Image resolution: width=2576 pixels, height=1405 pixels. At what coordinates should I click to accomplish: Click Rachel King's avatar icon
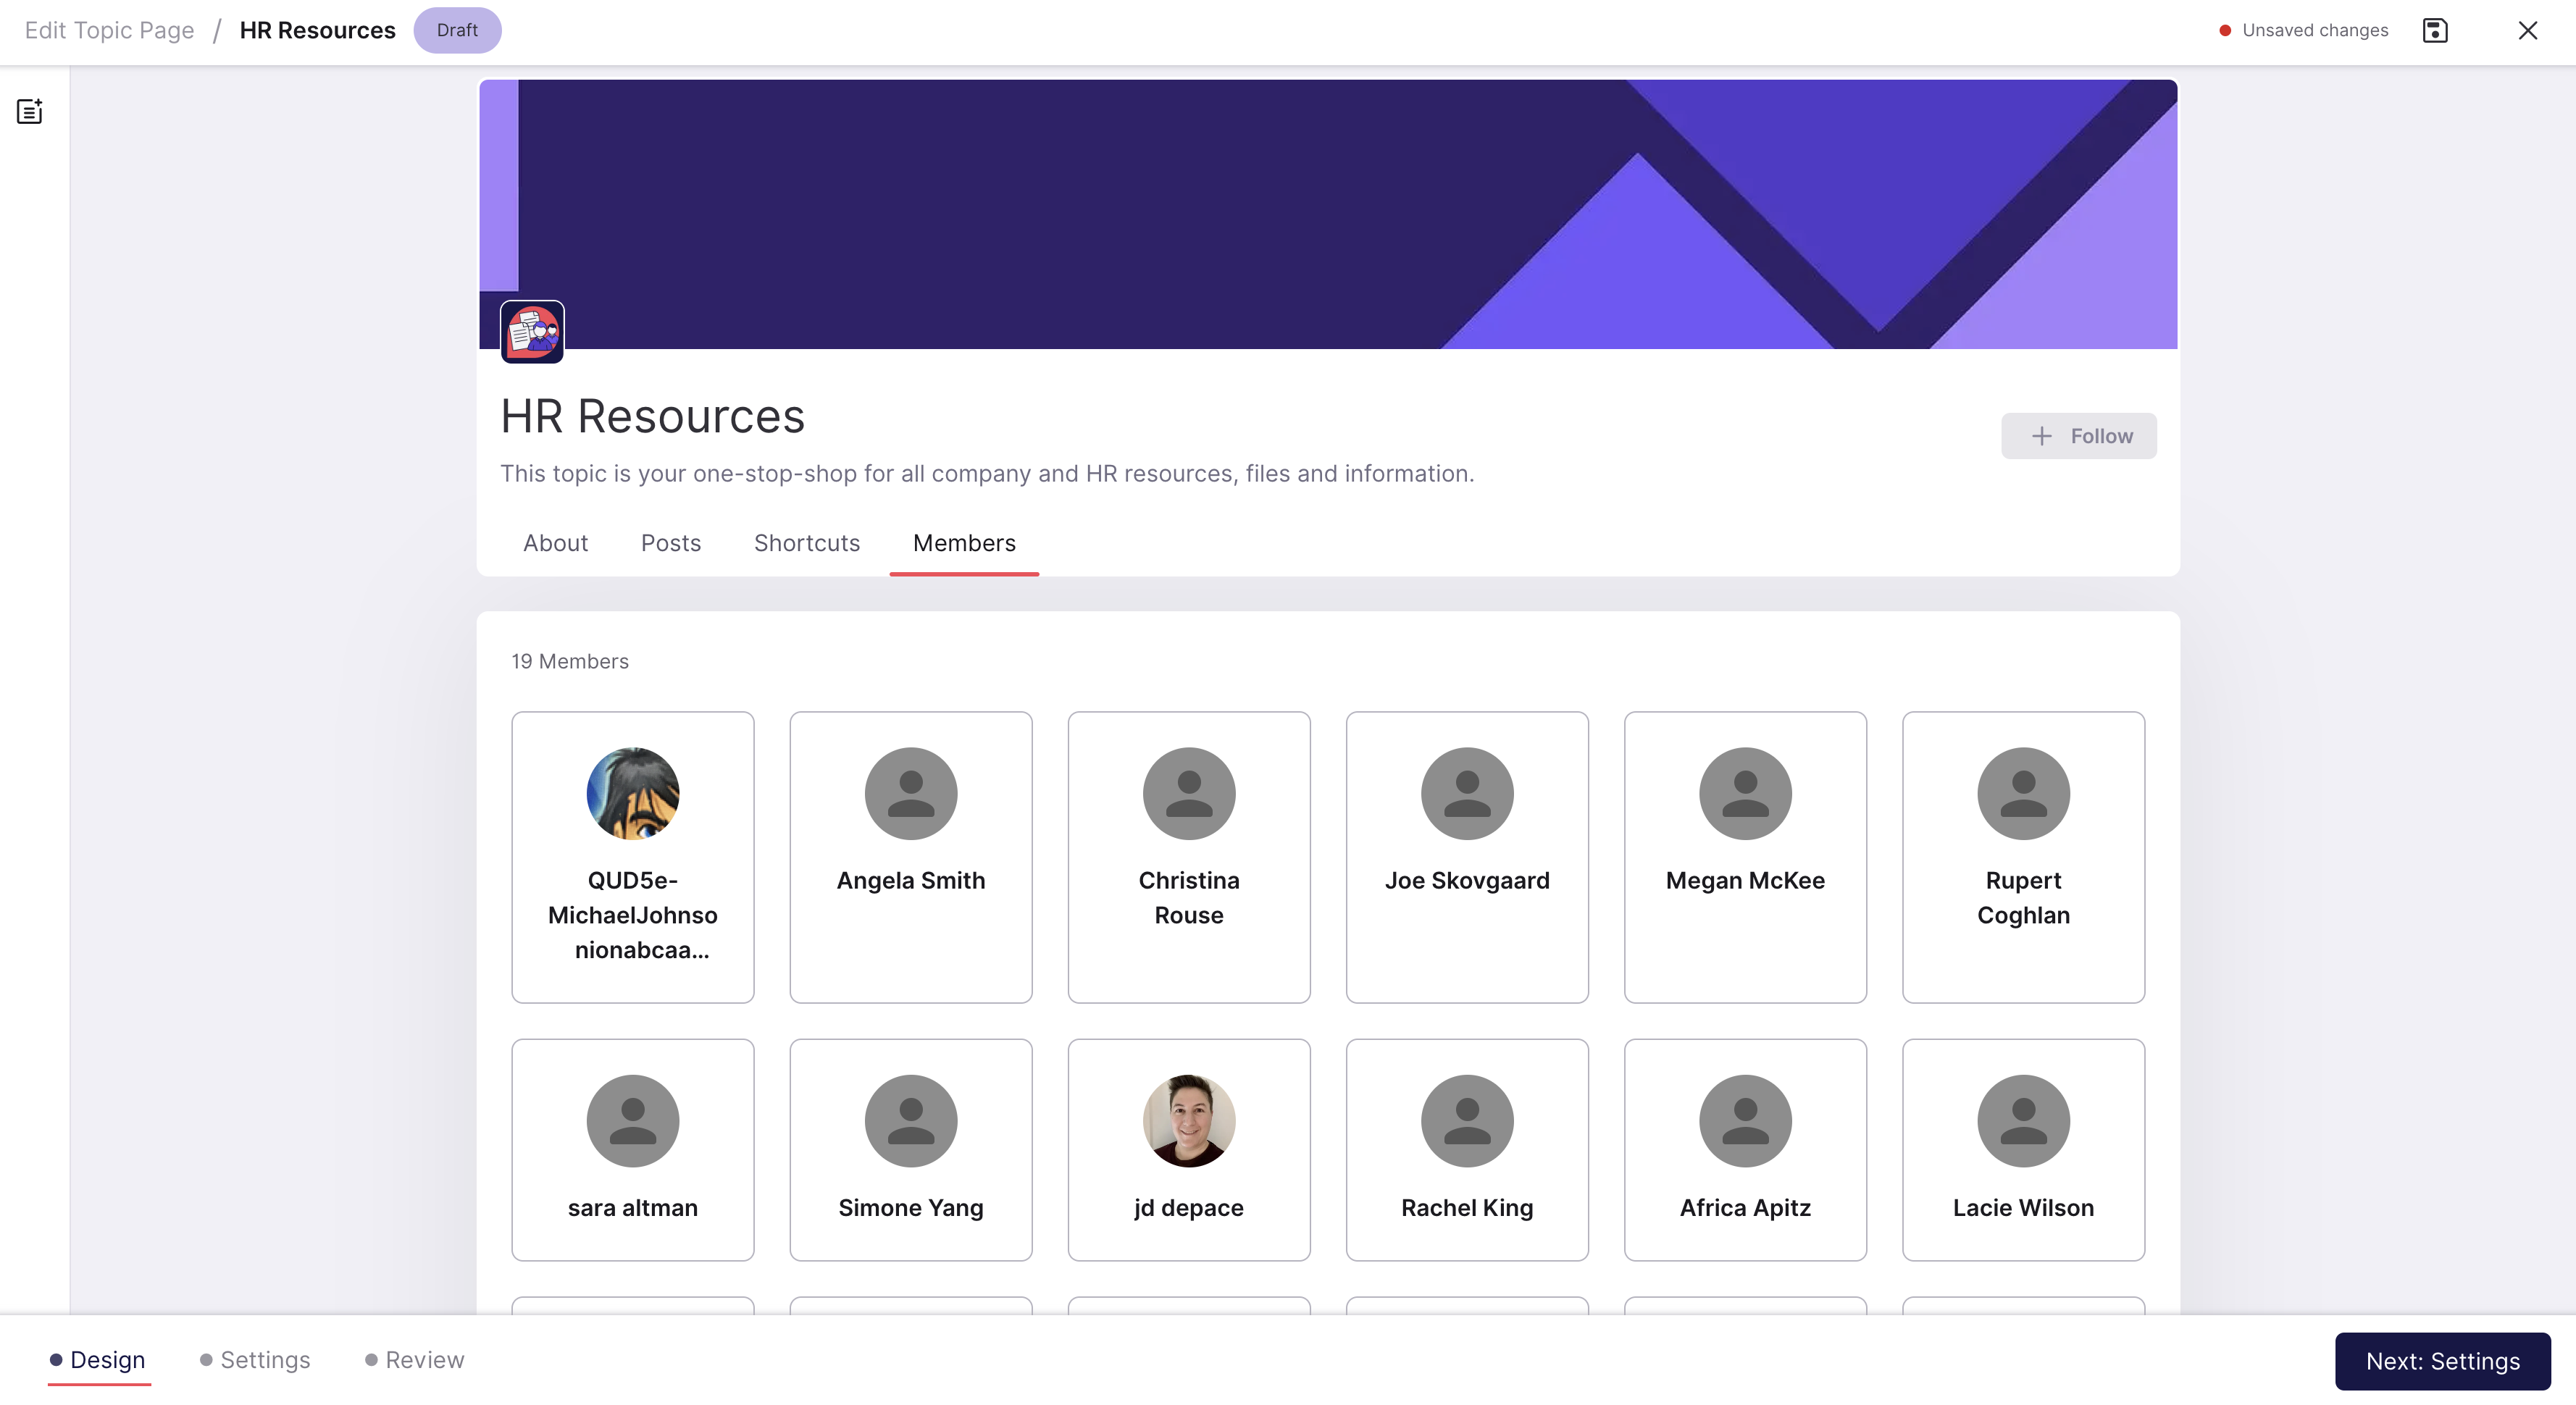(x=1467, y=1120)
